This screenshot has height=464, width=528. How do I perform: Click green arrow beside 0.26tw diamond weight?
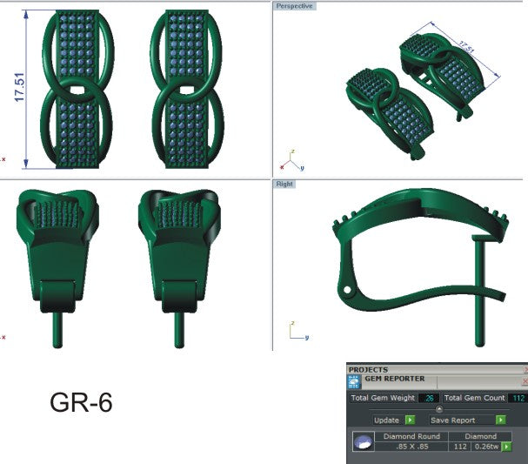pyautogui.click(x=506, y=447)
